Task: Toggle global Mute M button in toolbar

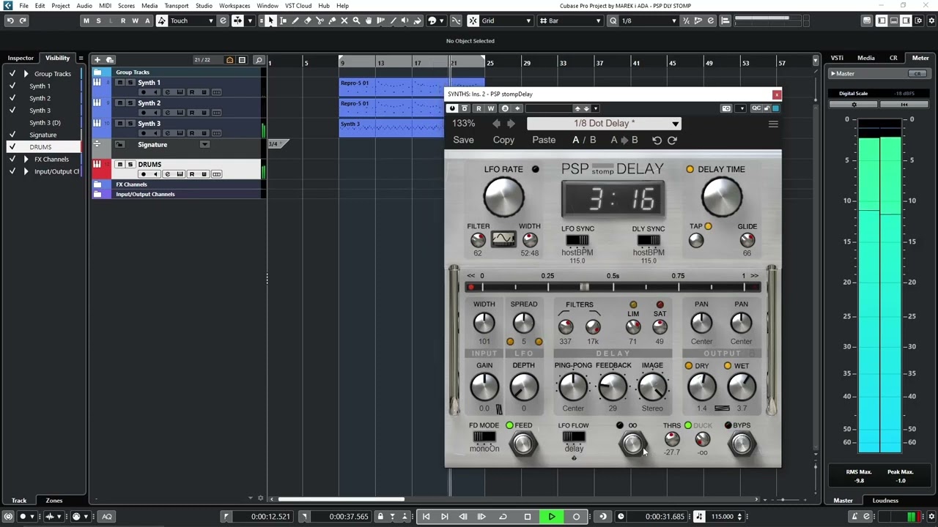Action: (86, 20)
